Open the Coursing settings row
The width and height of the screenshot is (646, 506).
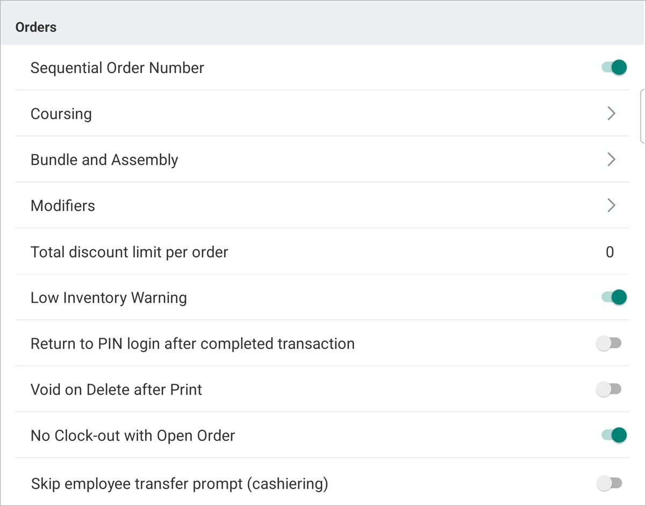tap(61, 113)
